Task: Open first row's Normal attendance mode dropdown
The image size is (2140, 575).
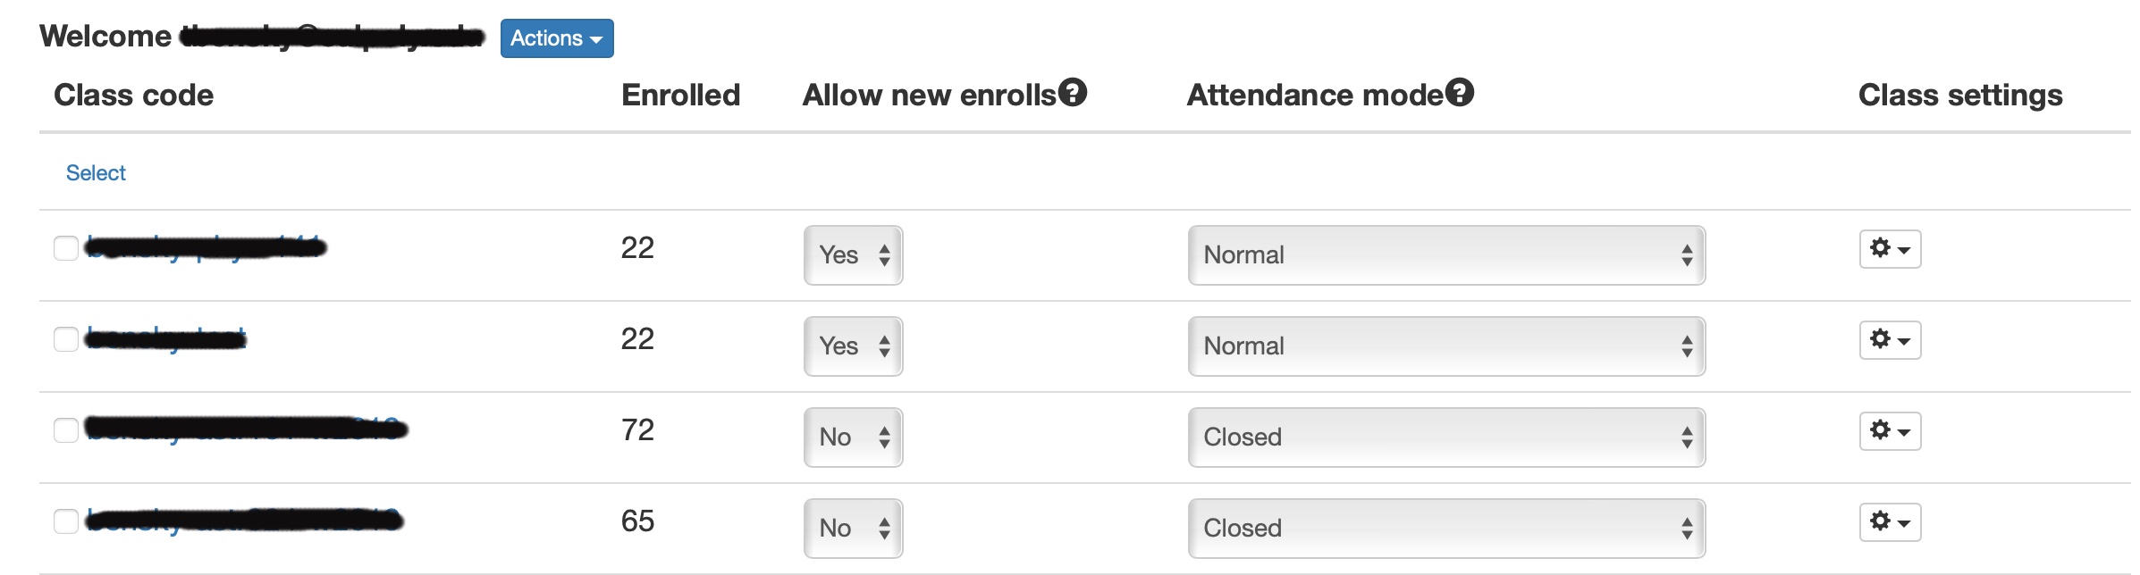Action: pyautogui.click(x=1446, y=255)
